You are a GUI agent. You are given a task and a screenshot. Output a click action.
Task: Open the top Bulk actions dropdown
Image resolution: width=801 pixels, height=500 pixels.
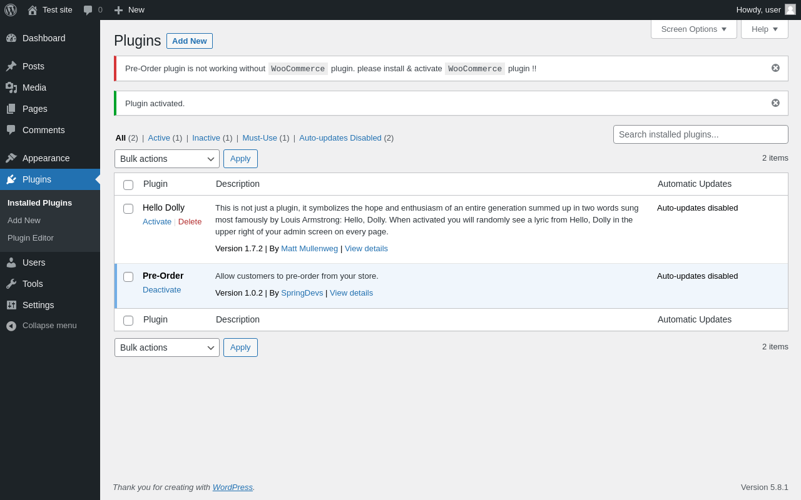tap(166, 159)
